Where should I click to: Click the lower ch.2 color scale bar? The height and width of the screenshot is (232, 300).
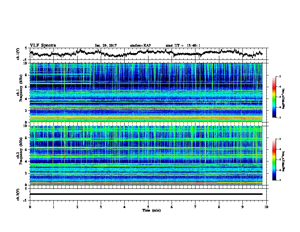274,160
